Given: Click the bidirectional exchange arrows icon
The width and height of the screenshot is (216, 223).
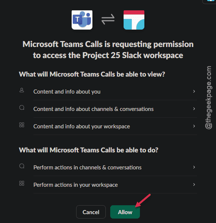Looking at the screenshot, I should 108,19.
